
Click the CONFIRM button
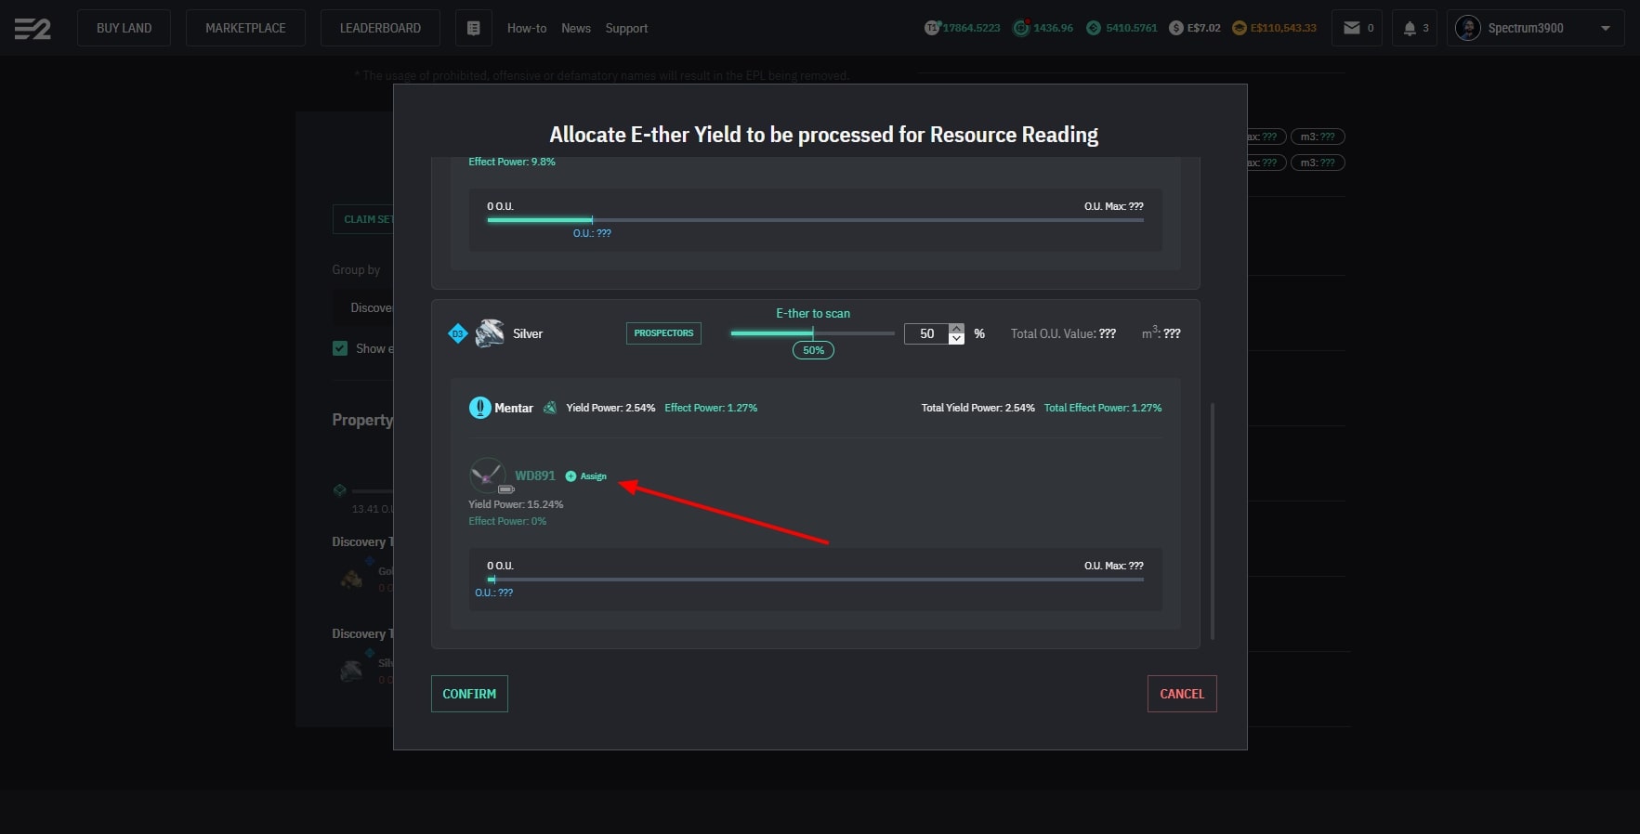coord(469,694)
